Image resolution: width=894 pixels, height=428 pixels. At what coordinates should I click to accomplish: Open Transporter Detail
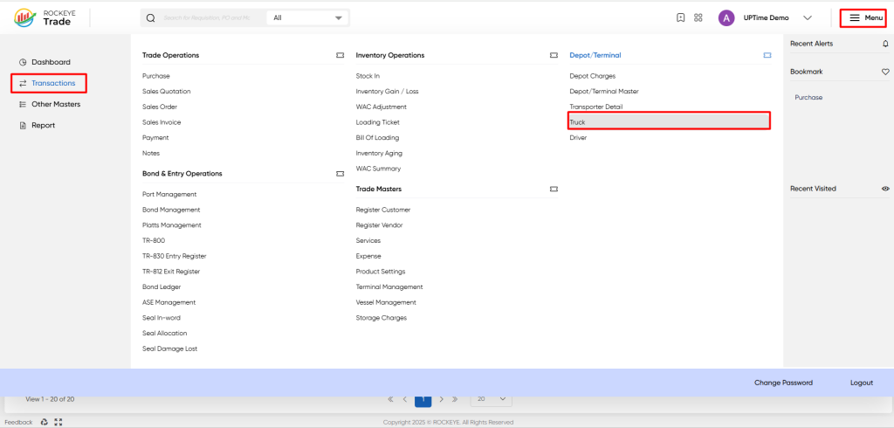click(x=595, y=107)
